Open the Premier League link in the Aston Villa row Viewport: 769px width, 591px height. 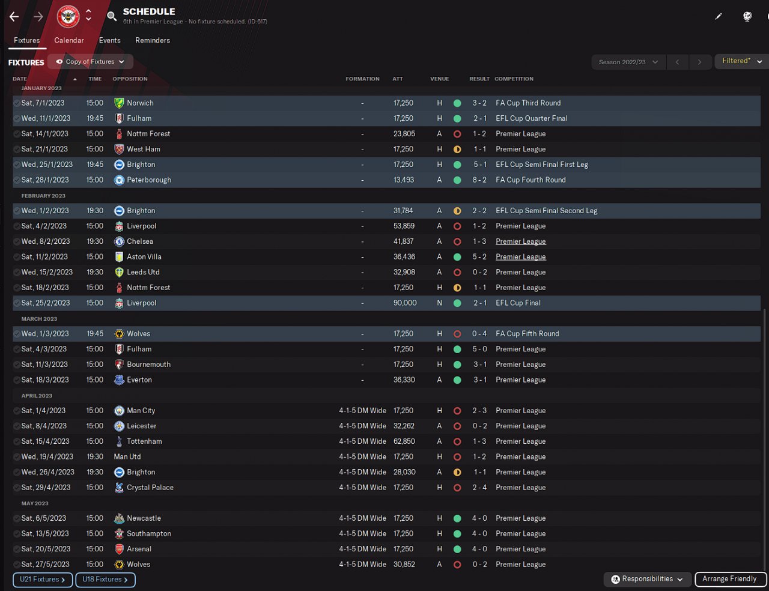click(521, 257)
